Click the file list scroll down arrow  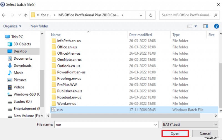[x=220, y=111]
